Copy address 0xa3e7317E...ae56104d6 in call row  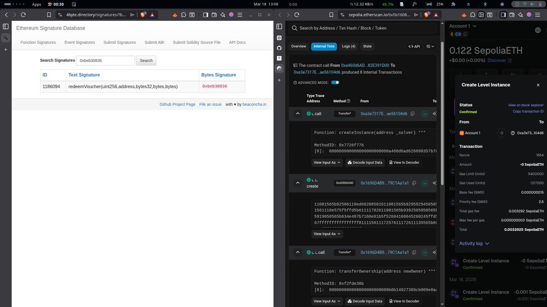pyautogui.click(x=413, y=114)
